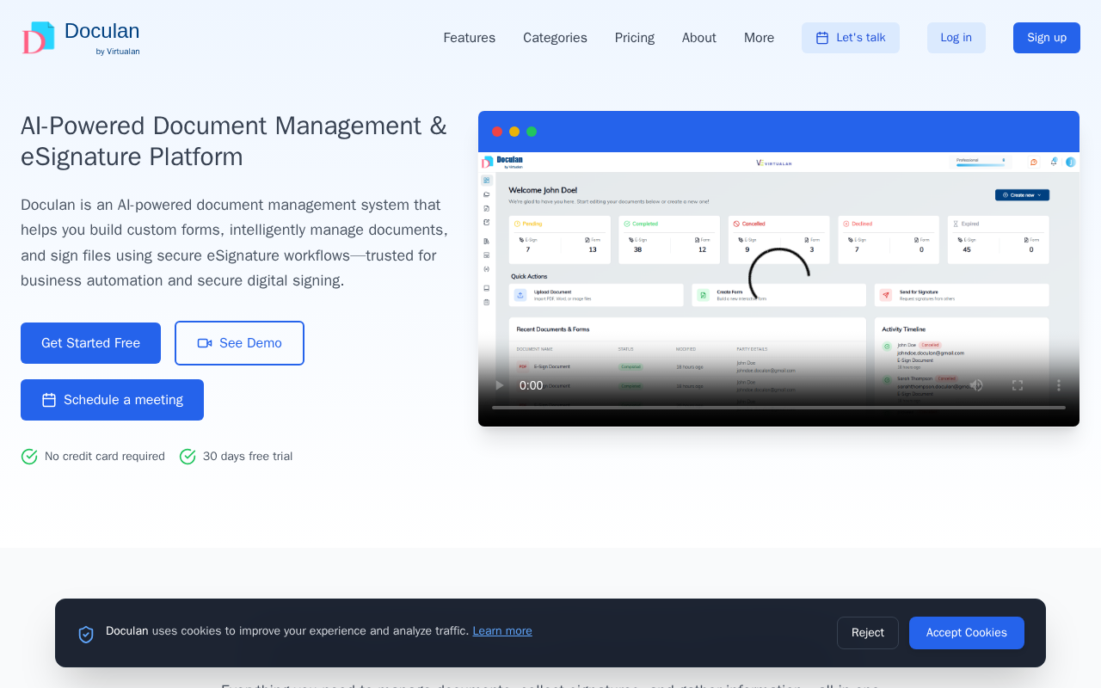Open the See Demo button

[x=239, y=343]
